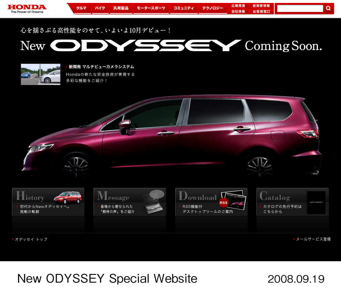341x287 pixels.
Task: Open the 投資家情報 link
Action: point(261,6)
